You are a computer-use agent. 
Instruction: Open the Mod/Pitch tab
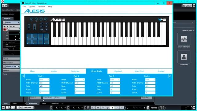click(x=139, y=71)
